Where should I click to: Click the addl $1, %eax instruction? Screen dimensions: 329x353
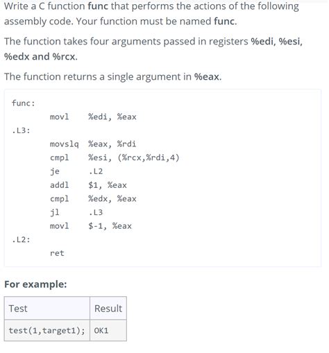[x=88, y=185]
